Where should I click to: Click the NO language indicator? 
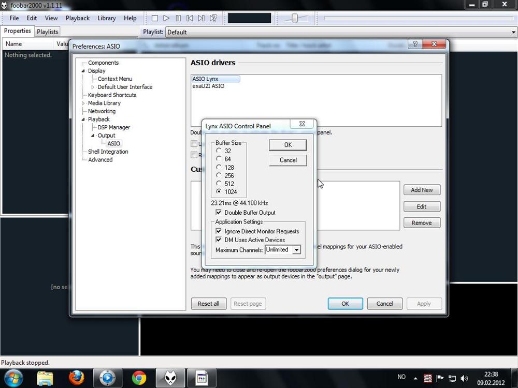401,377
